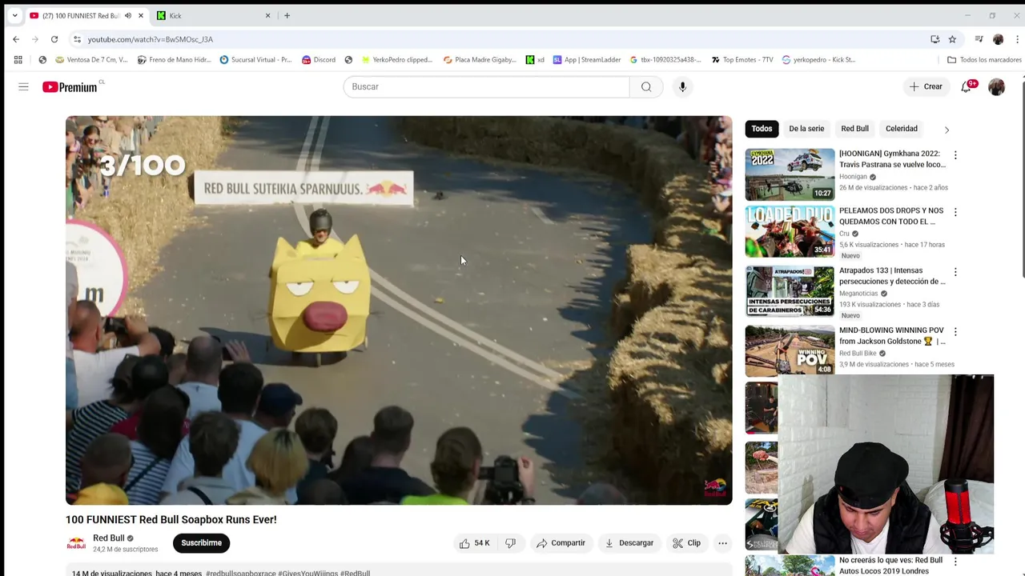This screenshot has height=576, width=1025.
Task: Click the address bar URL
Action: pos(151,39)
